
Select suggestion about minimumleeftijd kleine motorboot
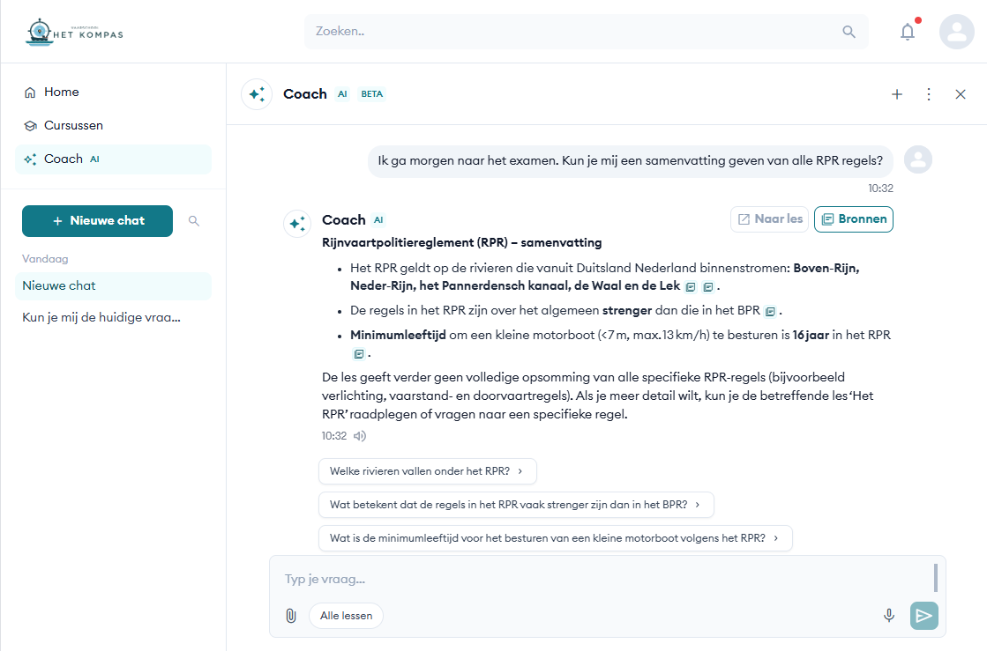pos(555,538)
